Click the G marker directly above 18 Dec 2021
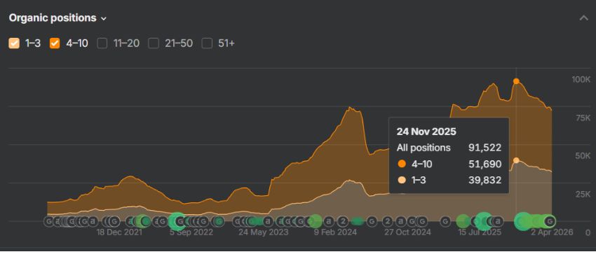 click(x=114, y=220)
